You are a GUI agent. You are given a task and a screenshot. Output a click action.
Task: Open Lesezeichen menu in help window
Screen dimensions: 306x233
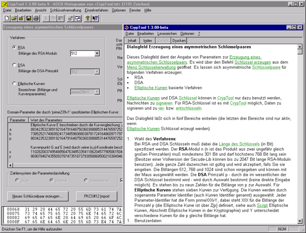tap(167, 34)
